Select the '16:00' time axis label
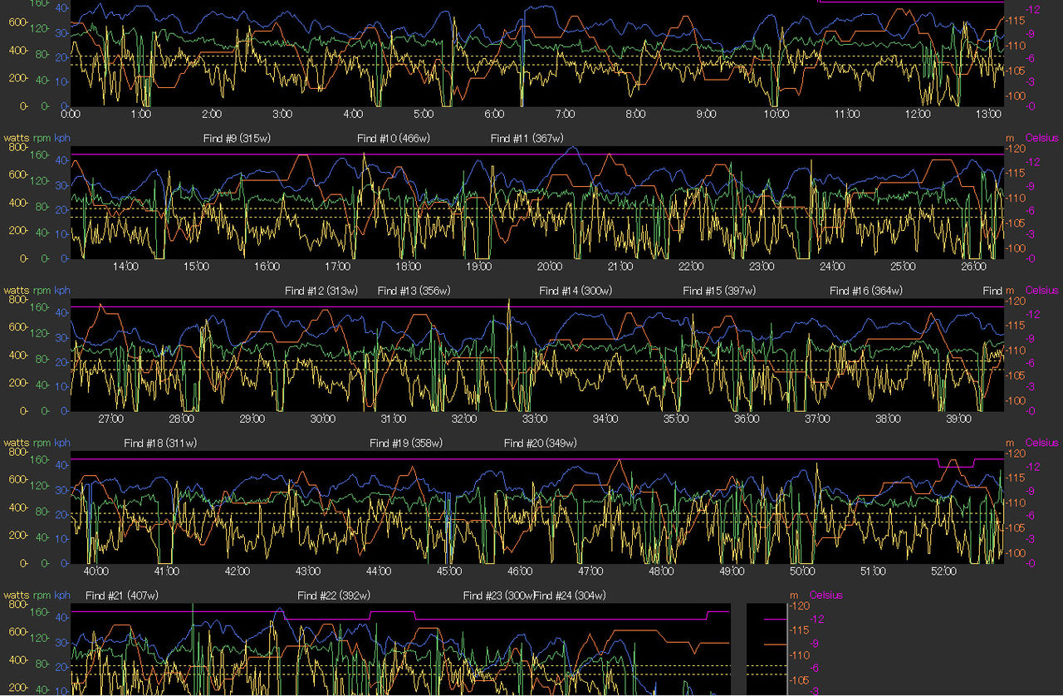Screen dimensions: 1063x696 pyautogui.click(x=267, y=267)
